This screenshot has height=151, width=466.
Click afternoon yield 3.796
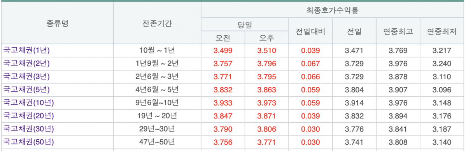click(x=266, y=64)
